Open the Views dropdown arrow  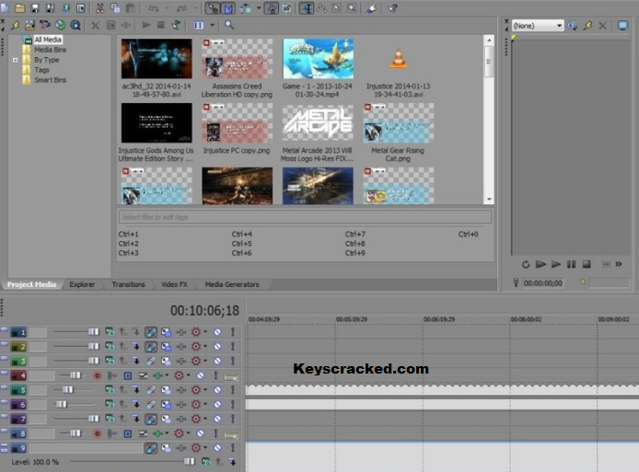(x=213, y=25)
